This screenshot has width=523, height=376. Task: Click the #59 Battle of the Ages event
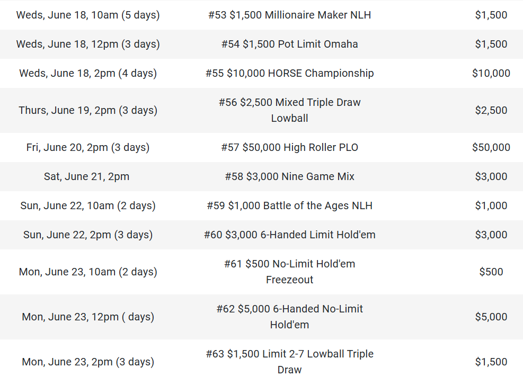click(x=289, y=205)
